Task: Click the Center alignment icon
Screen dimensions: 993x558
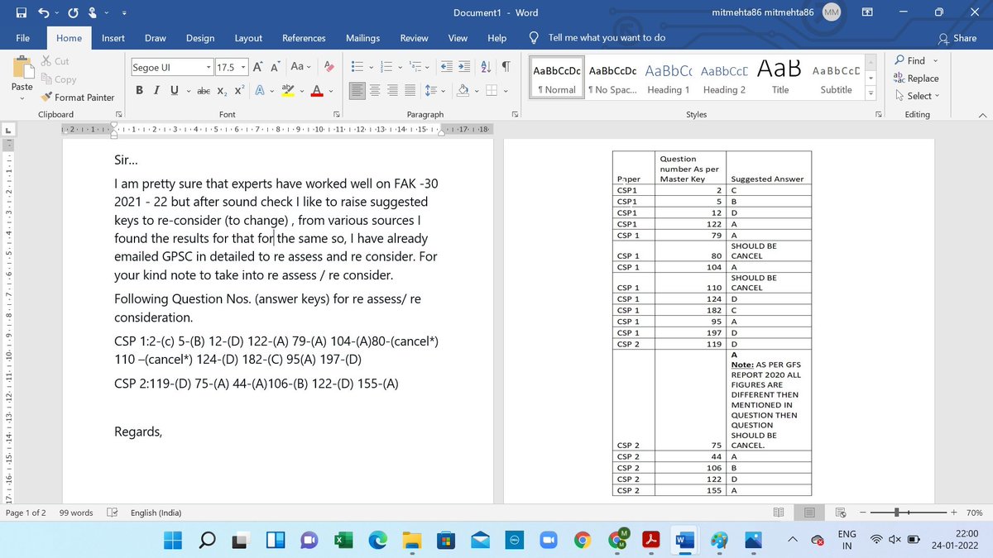Action: (x=375, y=91)
